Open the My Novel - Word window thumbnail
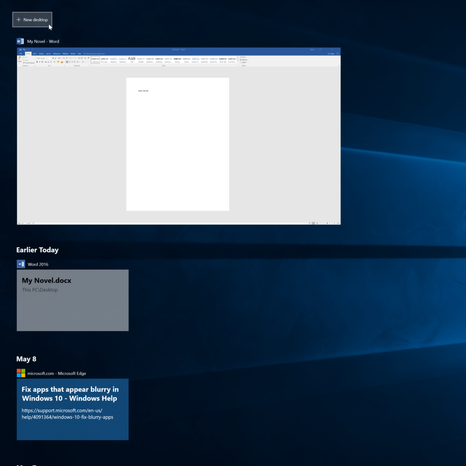This screenshot has height=466, width=466. coord(178,136)
